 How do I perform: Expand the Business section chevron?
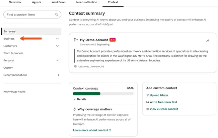click(x=57, y=39)
